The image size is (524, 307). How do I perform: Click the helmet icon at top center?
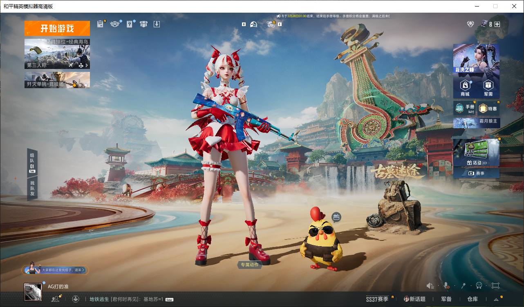[254, 24]
